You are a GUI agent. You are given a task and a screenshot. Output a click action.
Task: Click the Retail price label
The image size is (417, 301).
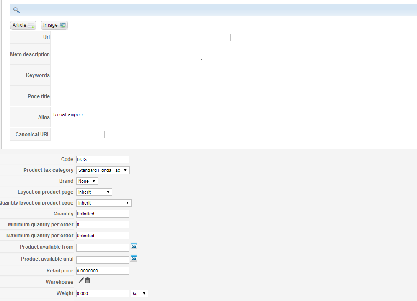[x=60, y=271]
